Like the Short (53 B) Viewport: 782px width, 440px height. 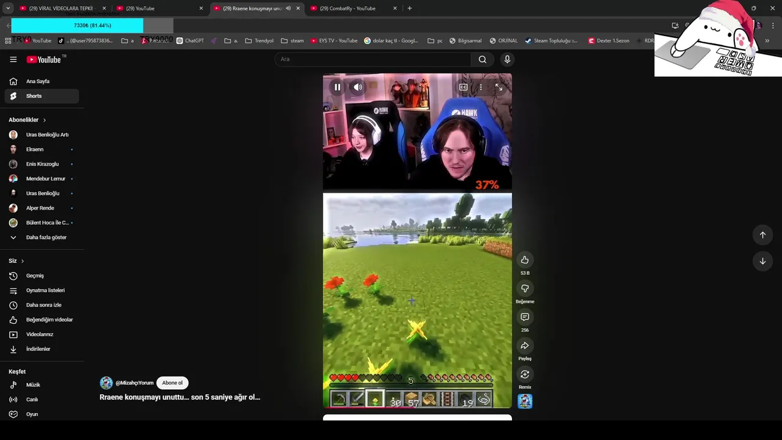pyautogui.click(x=525, y=260)
